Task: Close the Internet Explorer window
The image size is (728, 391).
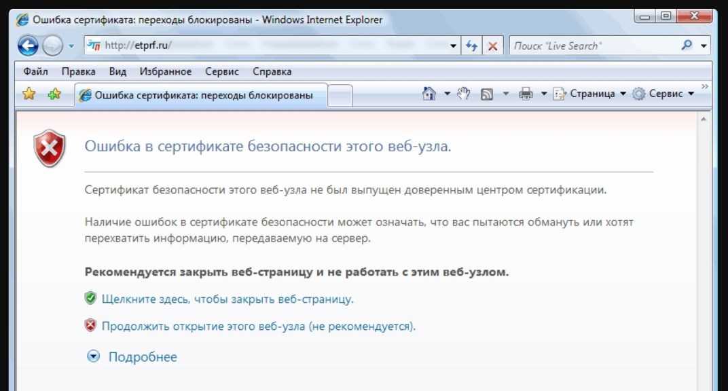Action: point(694,17)
